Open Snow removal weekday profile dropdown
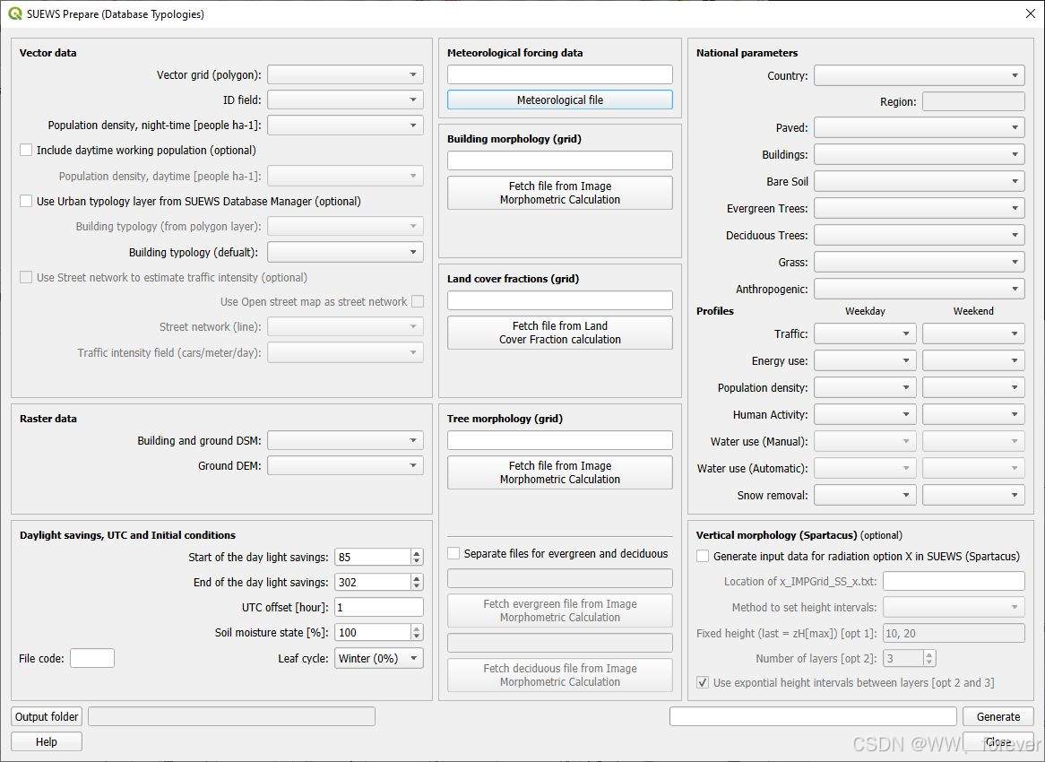The image size is (1045, 762). 865,495
